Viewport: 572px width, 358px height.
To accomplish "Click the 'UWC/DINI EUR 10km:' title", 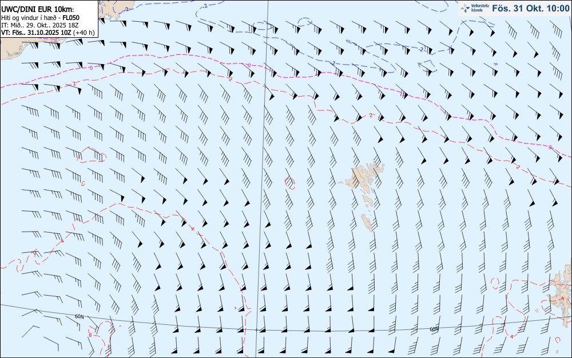I will 37,10.
